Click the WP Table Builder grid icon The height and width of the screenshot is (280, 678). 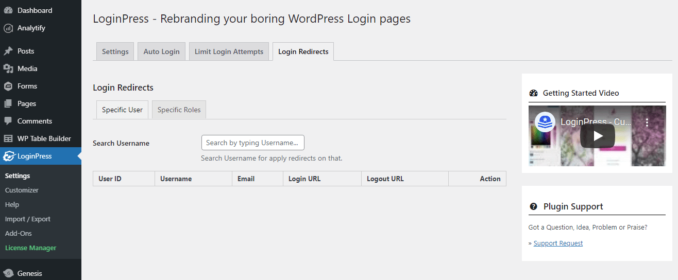[8, 138]
